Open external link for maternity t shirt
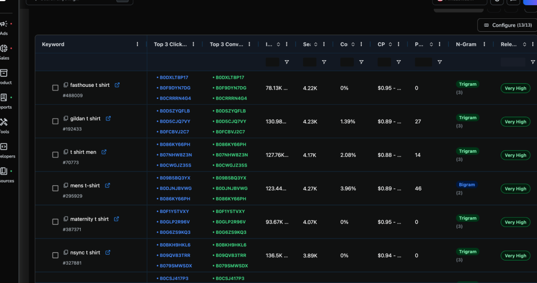The image size is (537, 283). tap(116, 219)
